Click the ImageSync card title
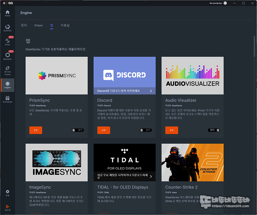 pos(40,187)
